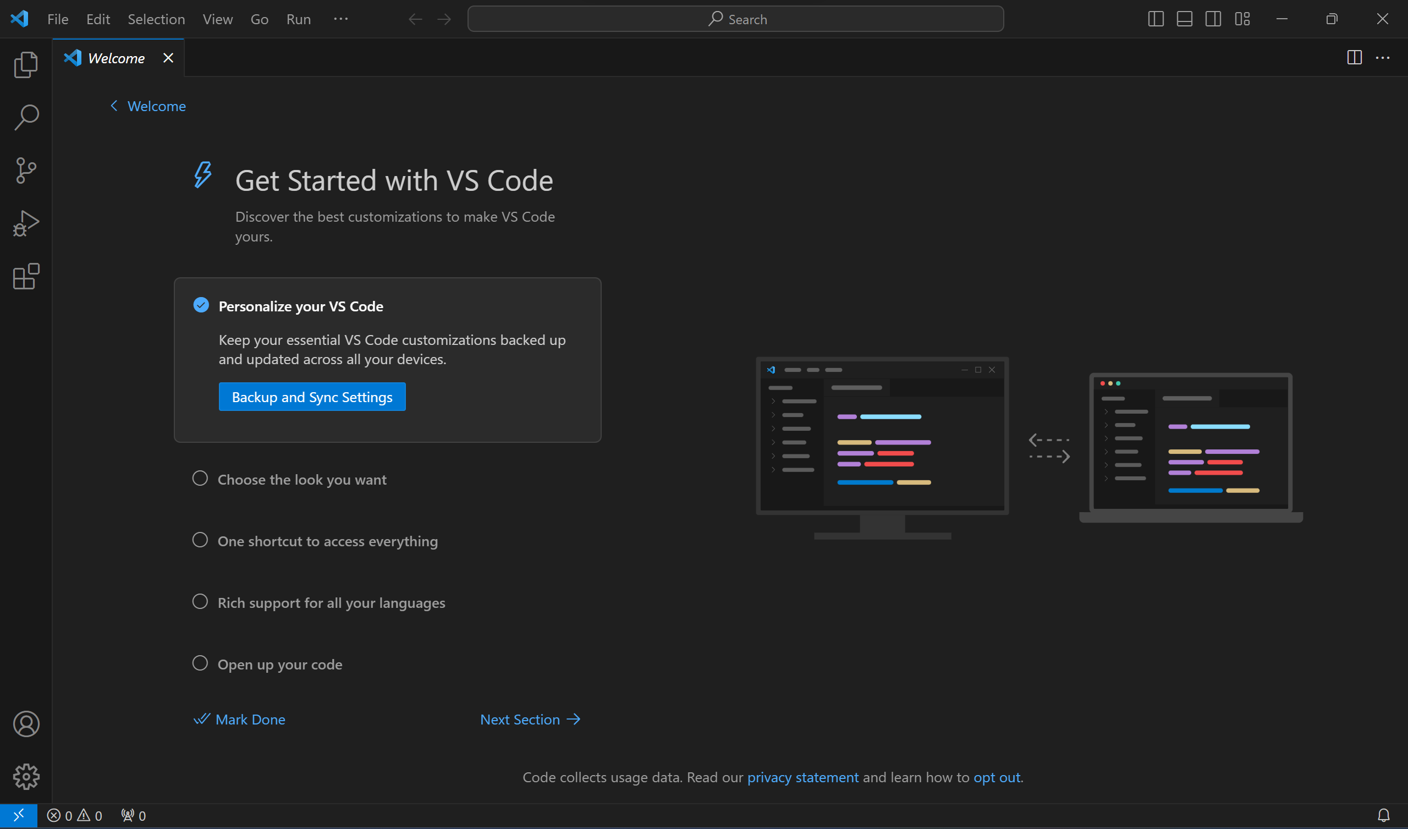This screenshot has width=1408, height=829.
Task: Check One shortcut to access everything circle
Action: [200, 540]
